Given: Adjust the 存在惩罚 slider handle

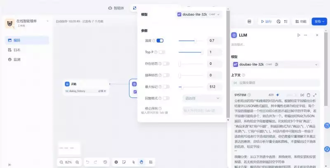Looking at the screenshot, I should pos(180,64).
